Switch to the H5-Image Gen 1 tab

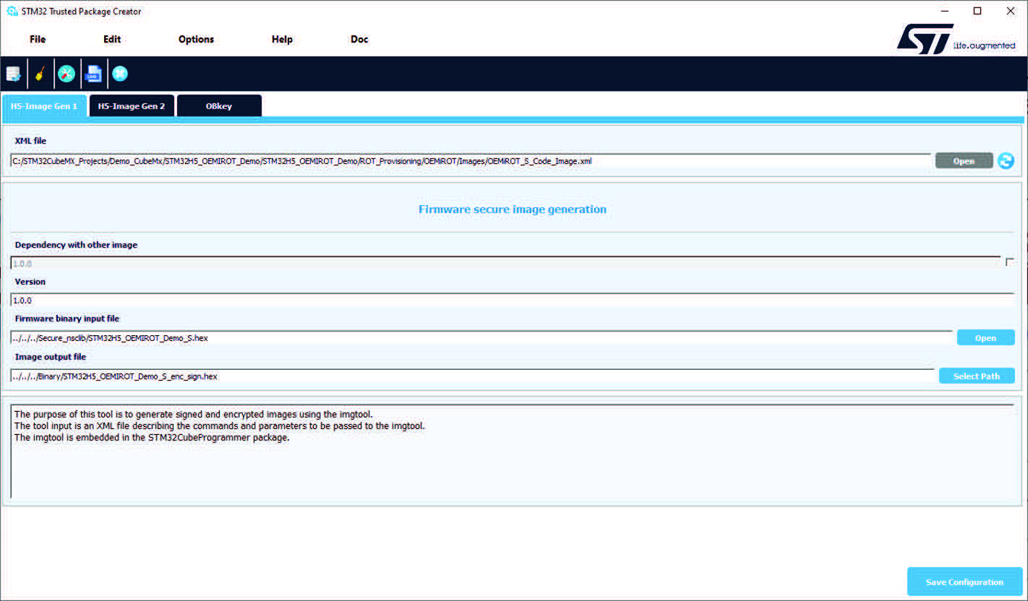(44, 105)
